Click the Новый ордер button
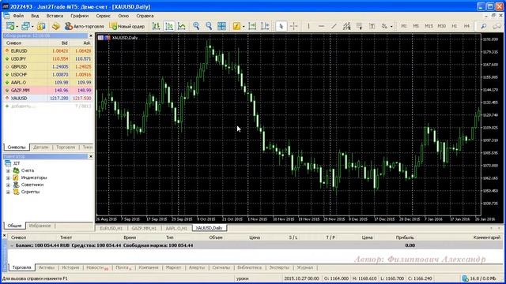The image size is (506, 284). (126, 26)
